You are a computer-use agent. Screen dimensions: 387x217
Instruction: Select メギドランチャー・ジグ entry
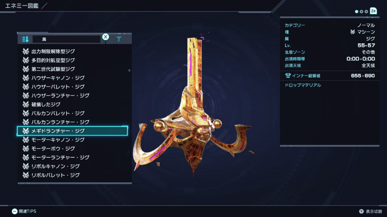[72, 131]
